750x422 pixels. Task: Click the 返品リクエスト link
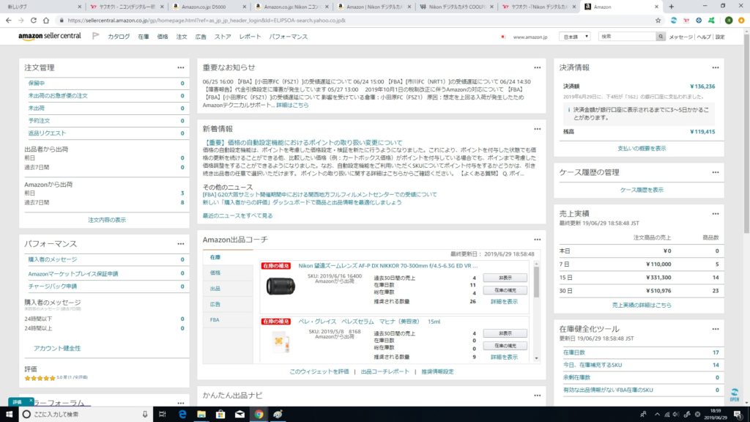click(47, 133)
